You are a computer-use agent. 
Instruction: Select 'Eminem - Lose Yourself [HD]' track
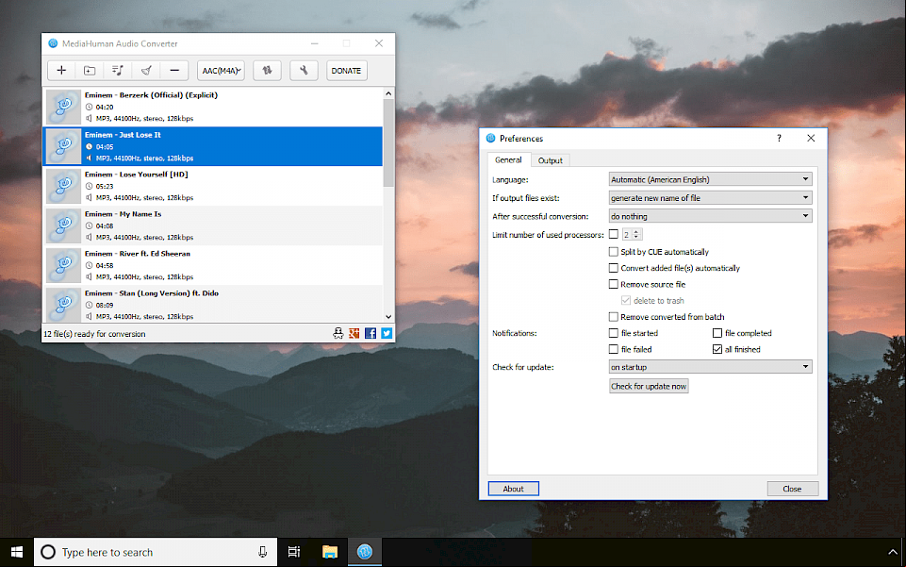coord(213,186)
